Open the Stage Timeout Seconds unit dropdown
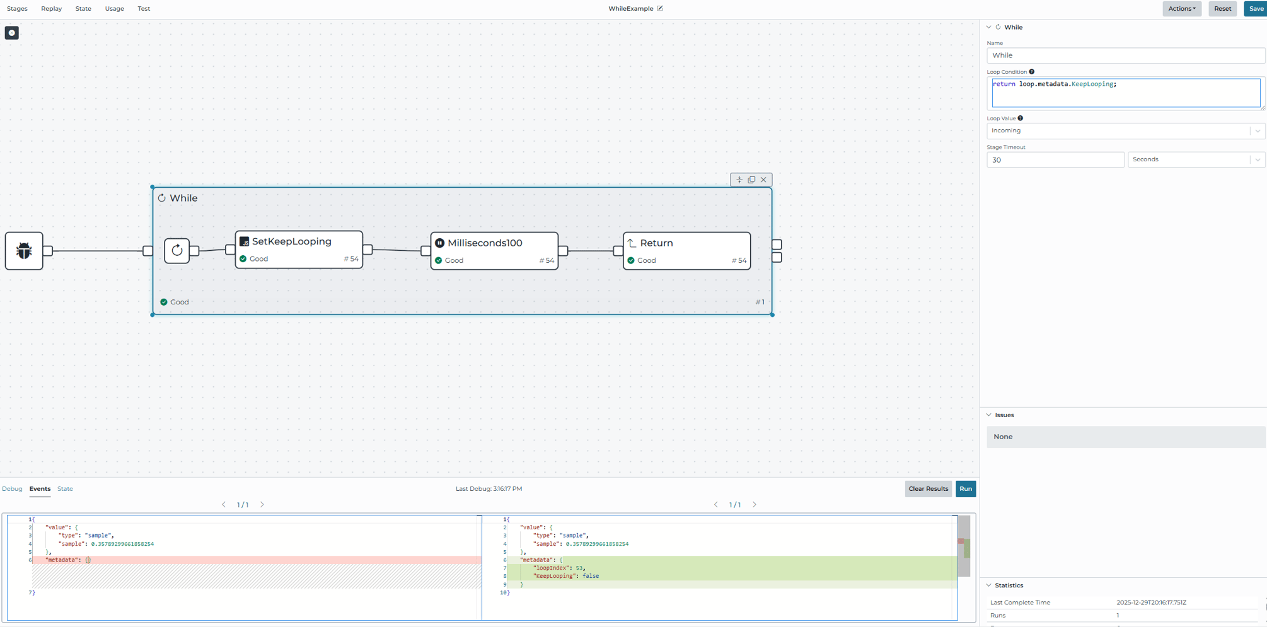This screenshot has height=627, width=1267. point(1258,159)
